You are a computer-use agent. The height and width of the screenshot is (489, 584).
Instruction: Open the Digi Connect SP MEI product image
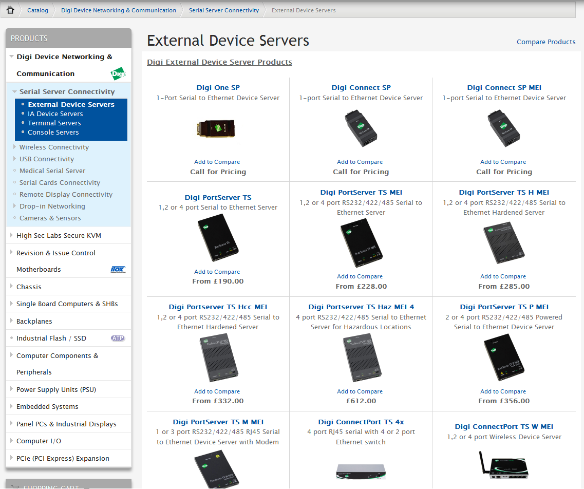(x=503, y=128)
